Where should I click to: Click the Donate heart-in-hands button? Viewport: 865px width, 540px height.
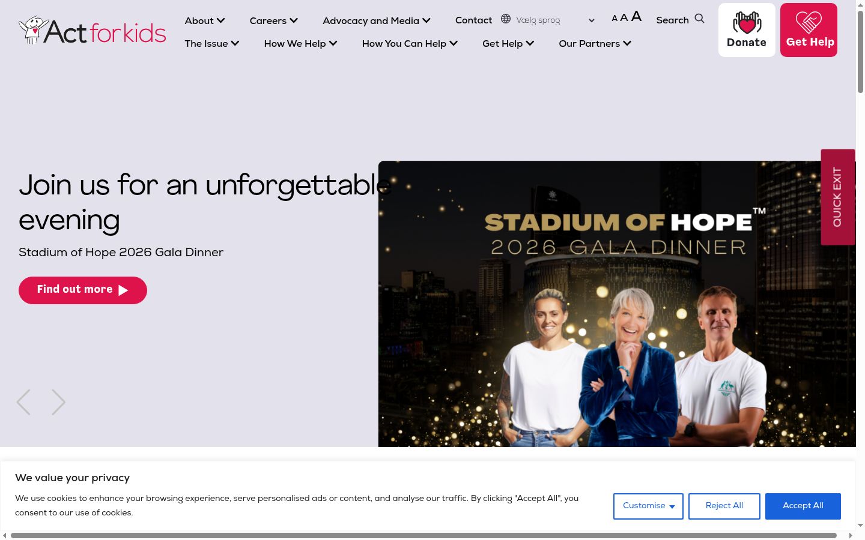[x=747, y=30]
